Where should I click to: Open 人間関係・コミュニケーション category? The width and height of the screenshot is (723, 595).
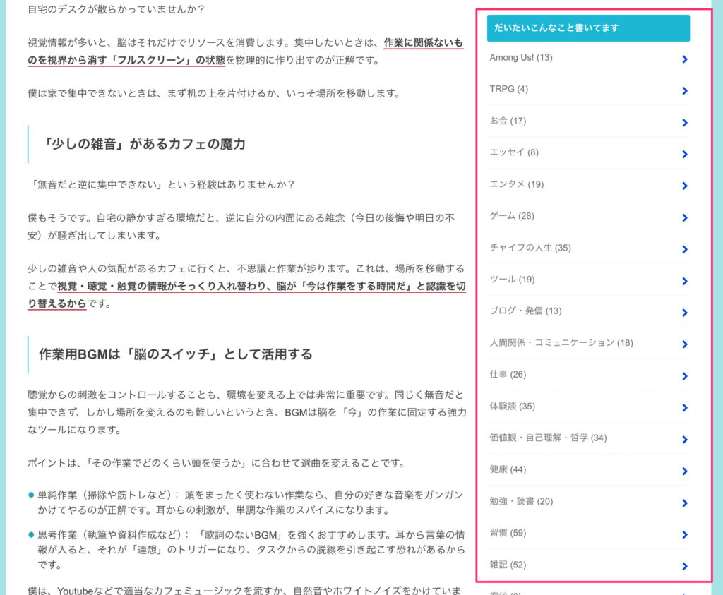click(x=561, y=343)
